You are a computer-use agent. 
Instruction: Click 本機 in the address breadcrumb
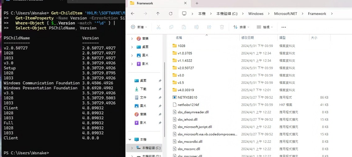(x=202, y=14)
